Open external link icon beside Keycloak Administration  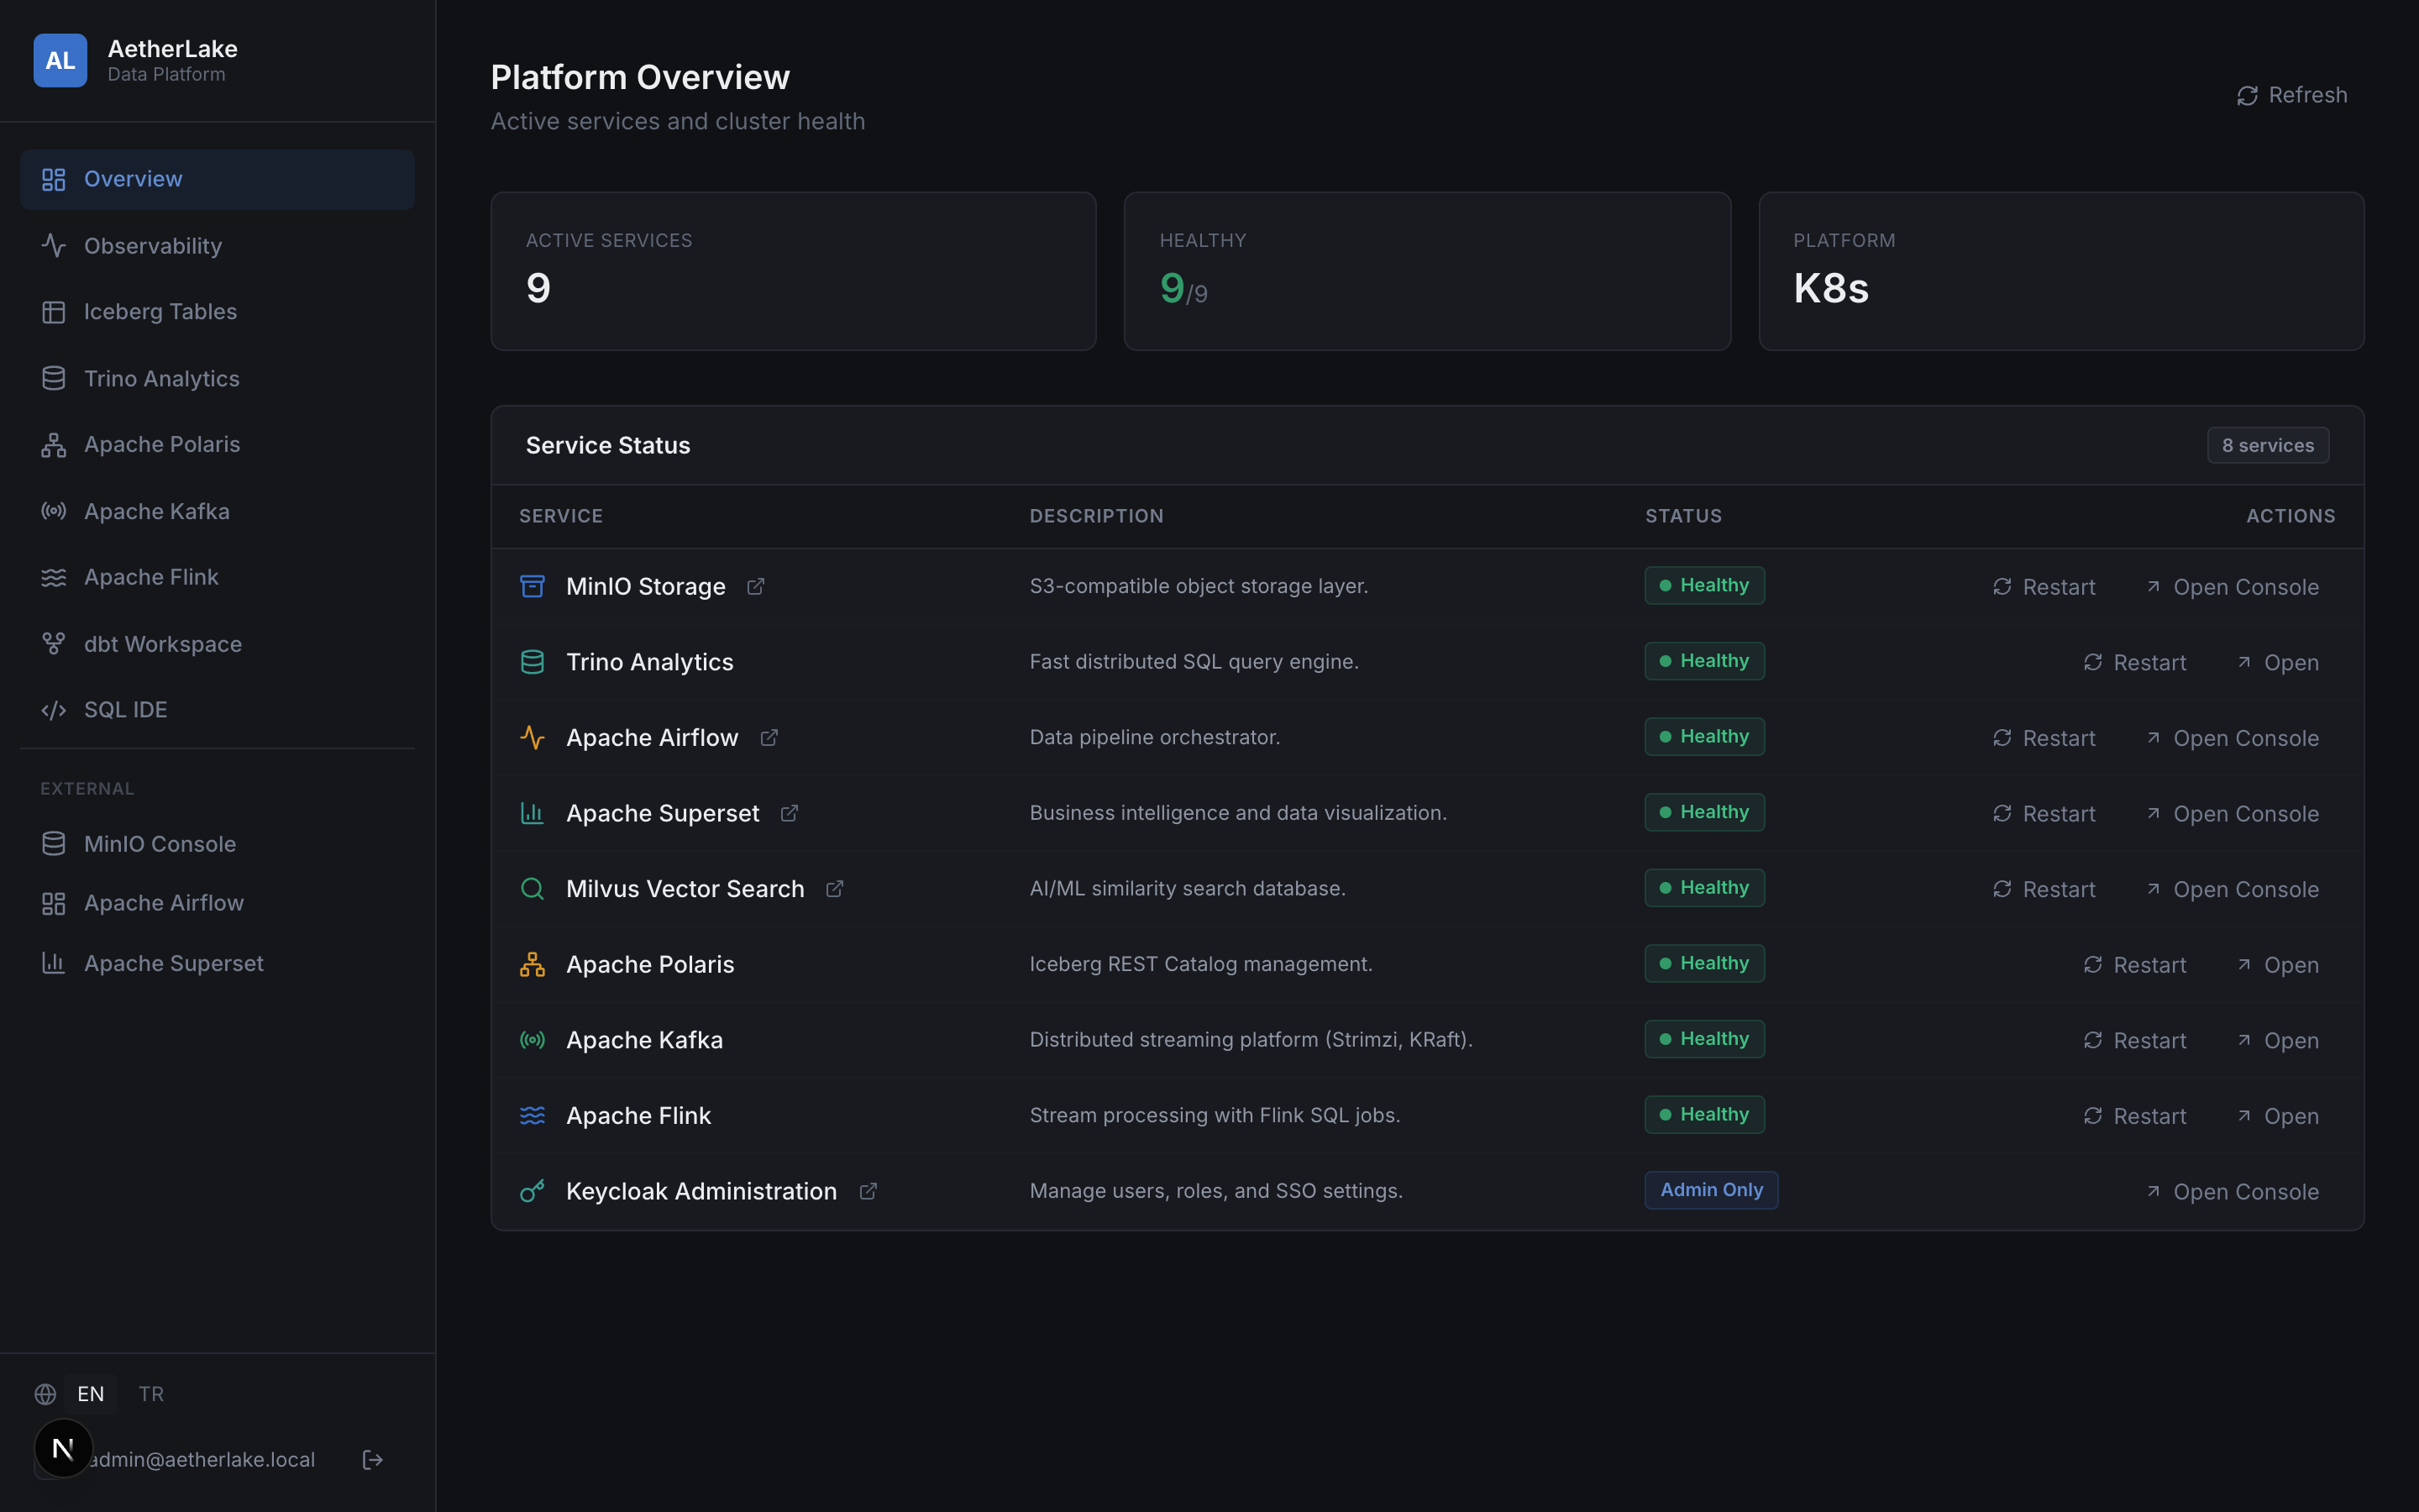pos(868,1191)
